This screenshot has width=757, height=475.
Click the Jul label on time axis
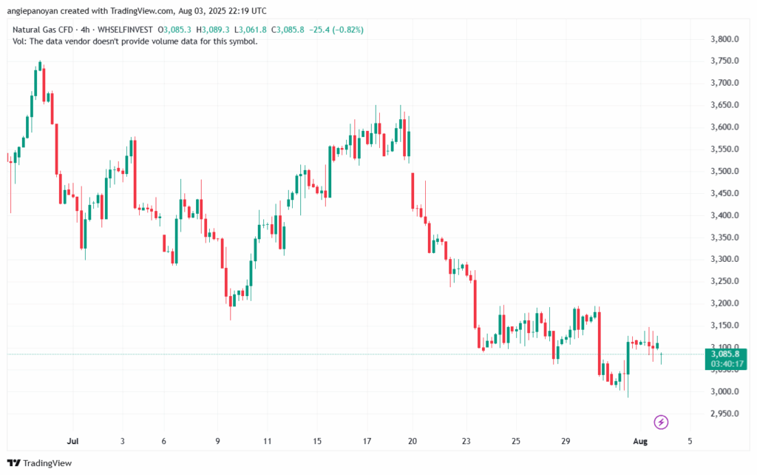tap(73, 441)
